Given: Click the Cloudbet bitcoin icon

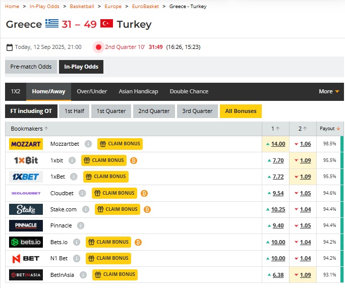Looking at the screenshot, I should (144, 193).
